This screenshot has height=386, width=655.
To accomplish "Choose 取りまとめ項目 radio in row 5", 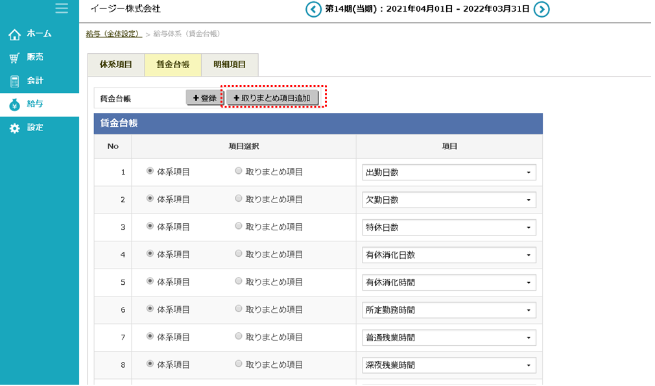I will pyautogui.click(x=239, y=282).
